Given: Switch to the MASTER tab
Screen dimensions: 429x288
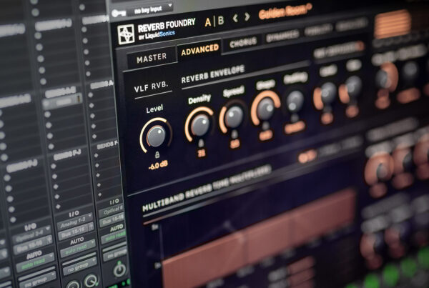Looking at the screenshot, I should click(x=152, y=58).
